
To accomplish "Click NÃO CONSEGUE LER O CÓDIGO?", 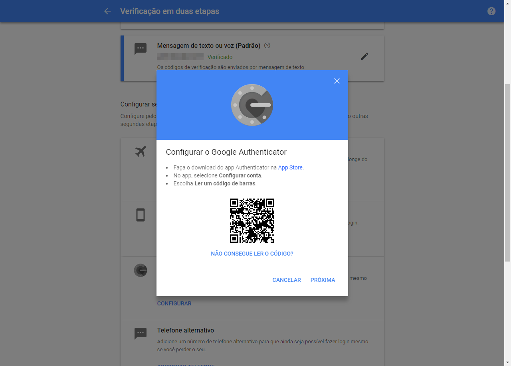I will pos(252,254).
